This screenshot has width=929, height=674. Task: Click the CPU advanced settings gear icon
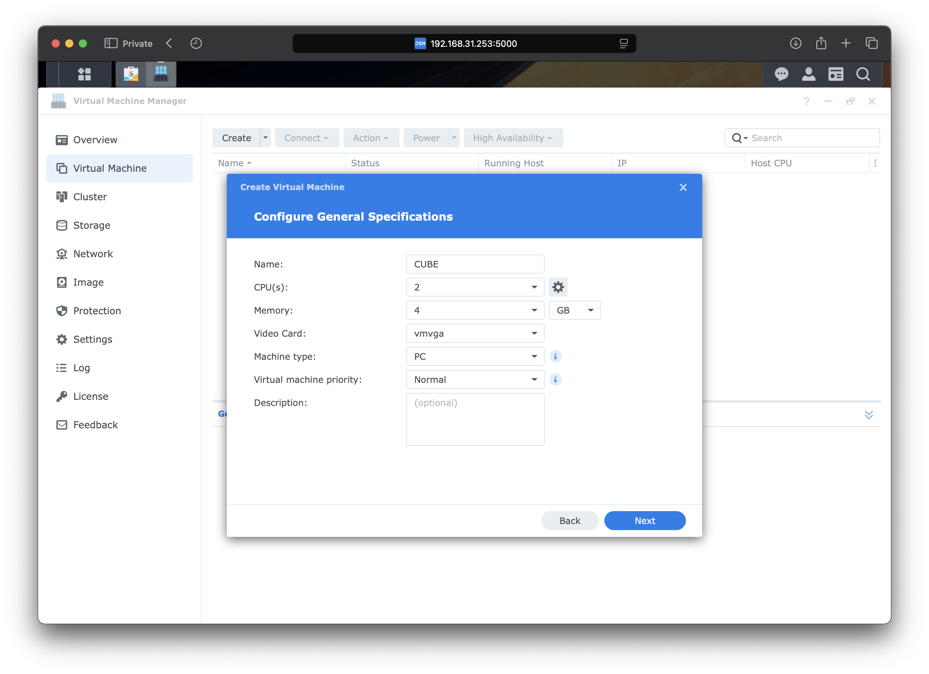coord(558,287)
